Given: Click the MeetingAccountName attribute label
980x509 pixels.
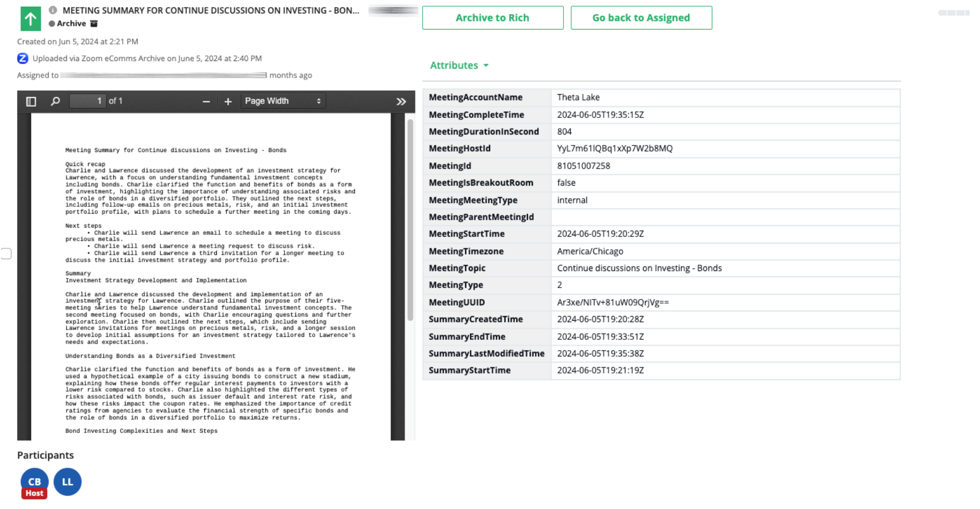Looking at the screenshot, I should pos(476,97).
